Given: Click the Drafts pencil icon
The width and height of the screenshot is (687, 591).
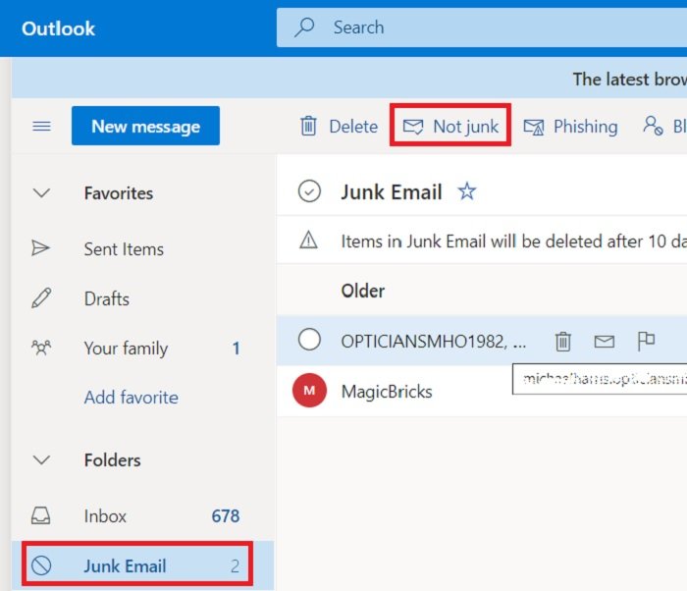Looking at the screenshot, I should point(41,297).
